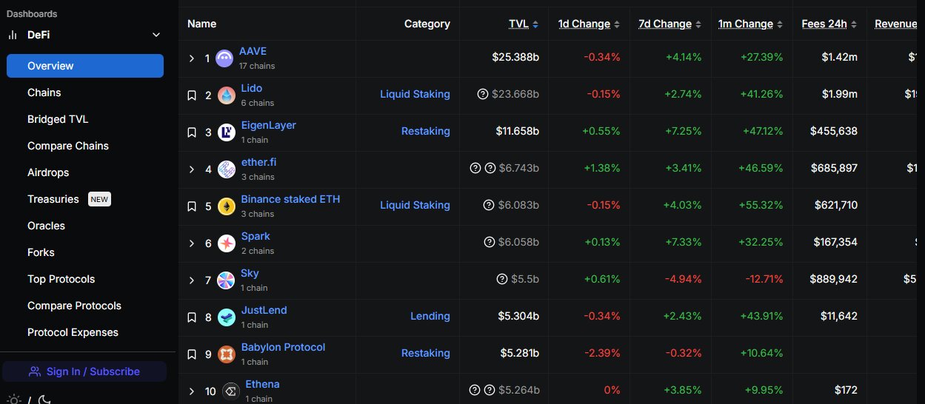Open Compare Protocols in the sidebar
This screenshot has height=404, width=925.
74,306
